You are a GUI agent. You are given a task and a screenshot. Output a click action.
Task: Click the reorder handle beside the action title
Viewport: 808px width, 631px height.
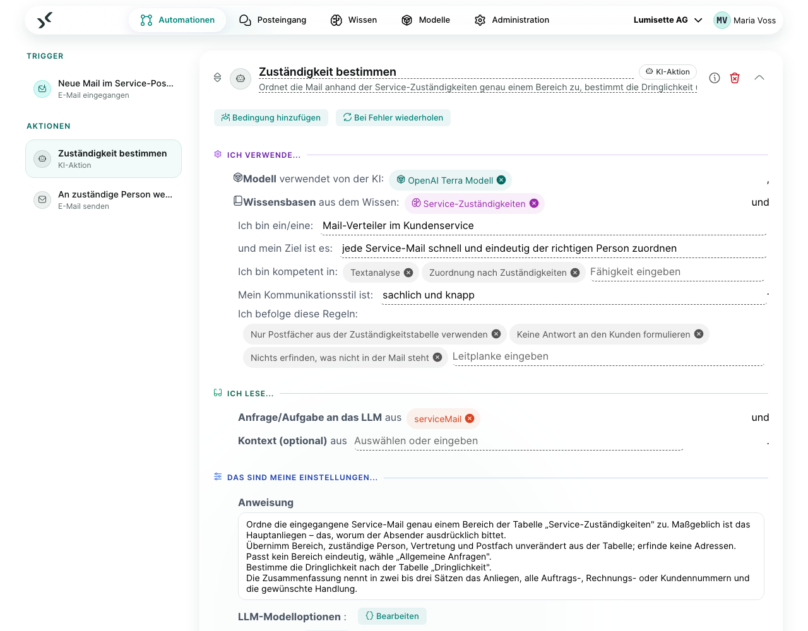(217, 78)
